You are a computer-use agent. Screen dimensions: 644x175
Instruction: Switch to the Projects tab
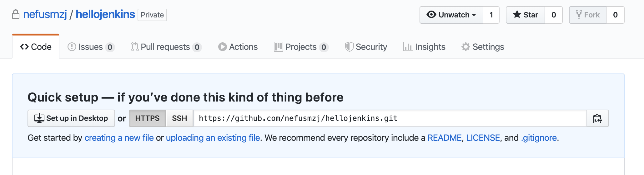click(x=301, y=47)
